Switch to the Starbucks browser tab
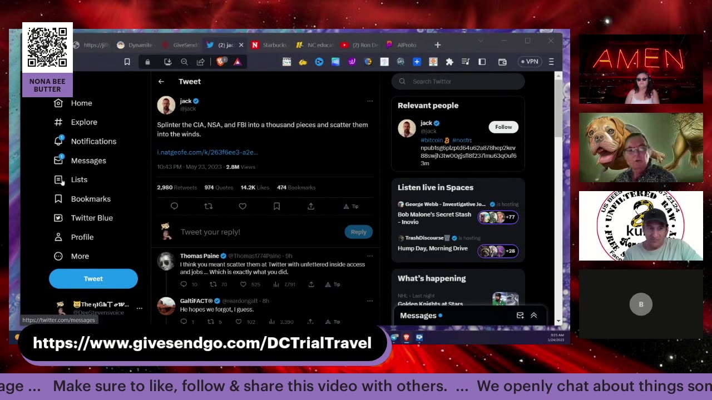 [x=270, y=45]
